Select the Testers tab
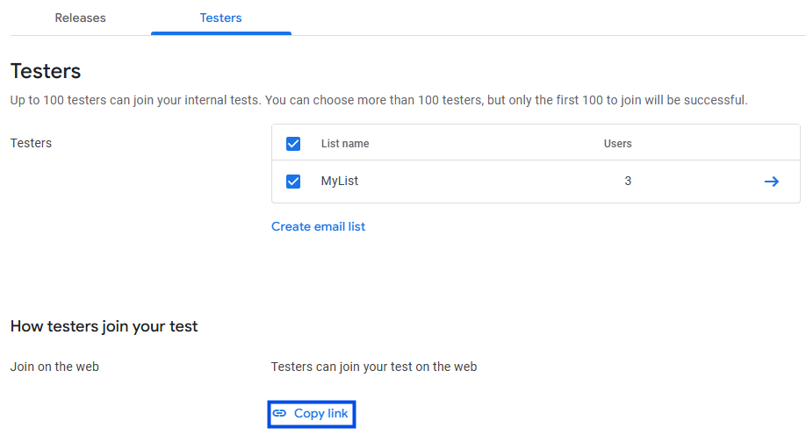 coord(220,18)
